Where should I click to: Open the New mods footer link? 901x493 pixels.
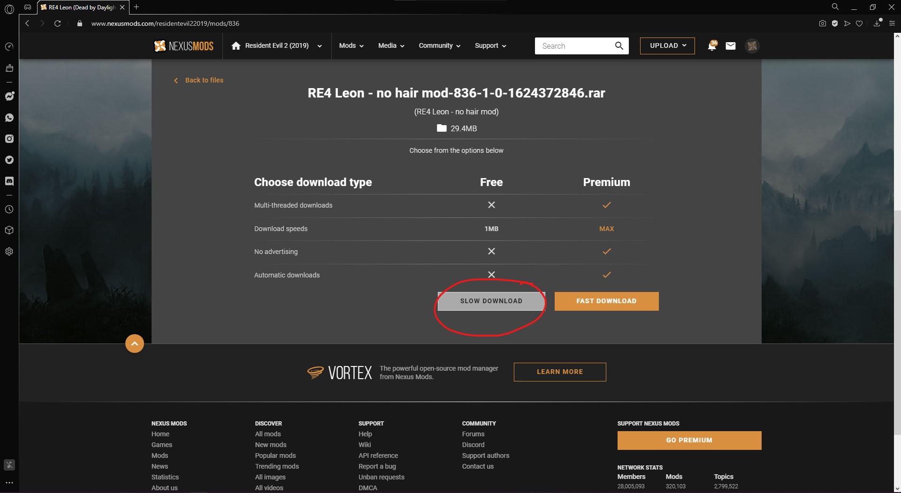click(x=271, y=445)
